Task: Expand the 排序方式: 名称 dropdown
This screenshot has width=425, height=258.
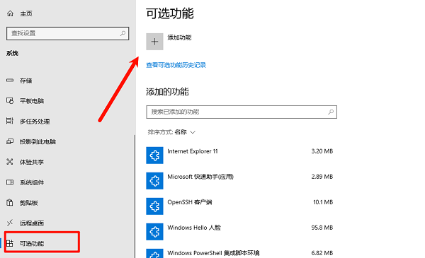Action: tap(171, 132)
